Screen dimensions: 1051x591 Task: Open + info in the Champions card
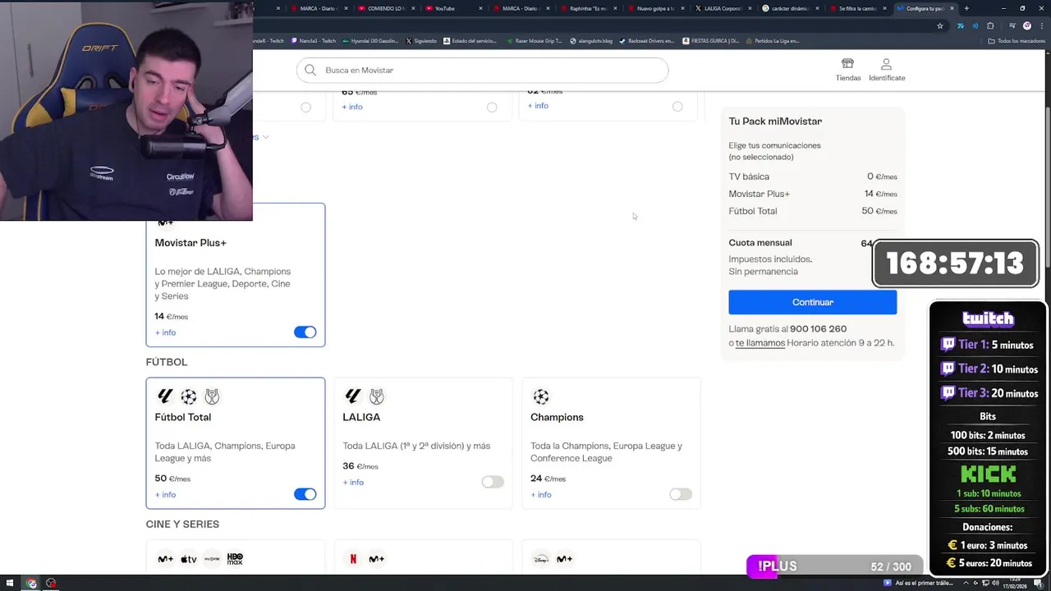point(541,495)
